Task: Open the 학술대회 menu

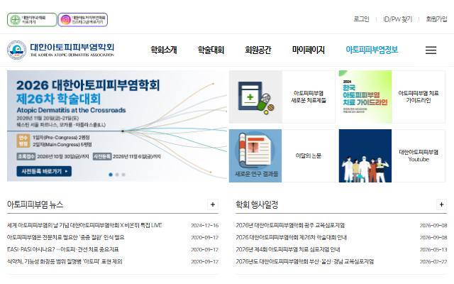Action: click(211, 50)
